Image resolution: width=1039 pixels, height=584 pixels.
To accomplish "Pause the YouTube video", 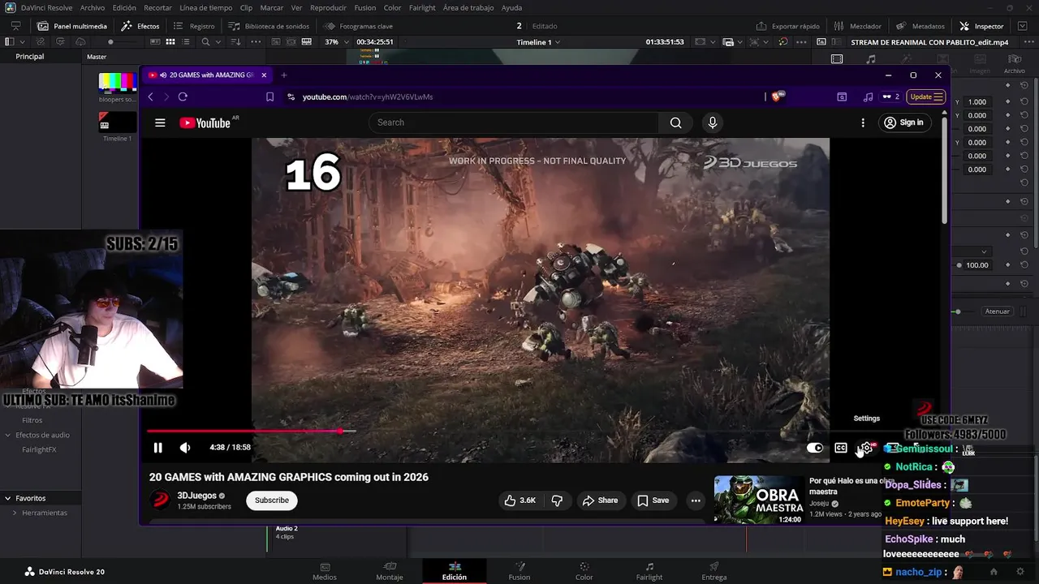I will coord(158,448).
